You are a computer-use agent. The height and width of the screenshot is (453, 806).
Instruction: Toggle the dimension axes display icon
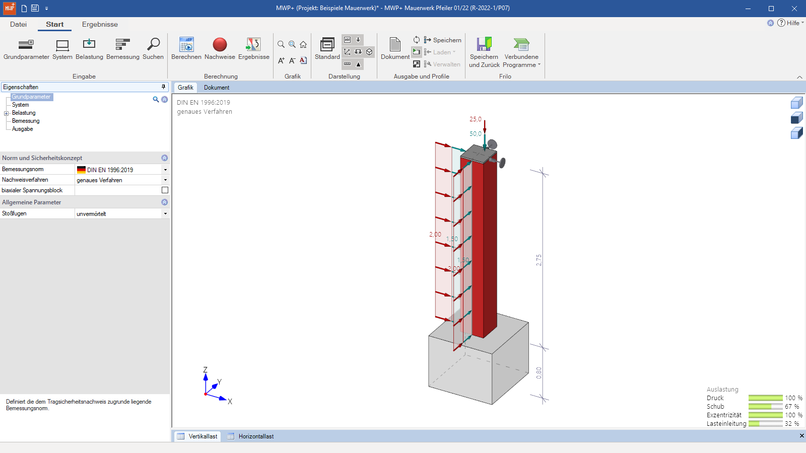click(x=347, y=52)
